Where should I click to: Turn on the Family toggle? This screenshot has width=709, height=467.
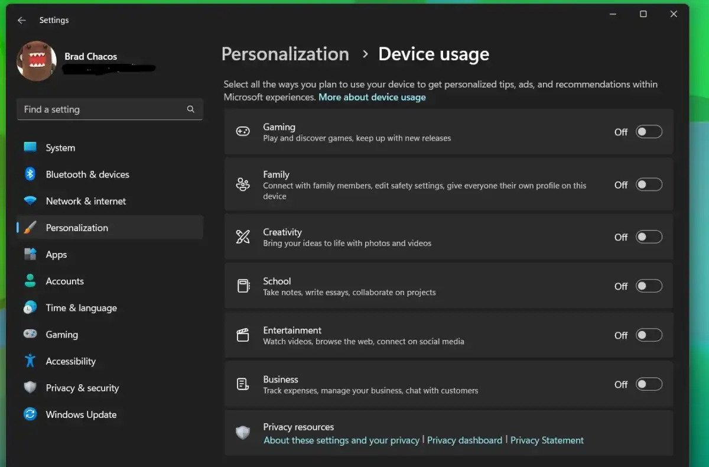(648, 184)
